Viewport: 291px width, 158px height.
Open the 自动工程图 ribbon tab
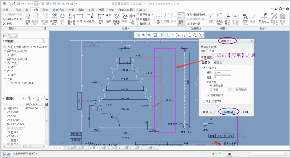[125, 10]
